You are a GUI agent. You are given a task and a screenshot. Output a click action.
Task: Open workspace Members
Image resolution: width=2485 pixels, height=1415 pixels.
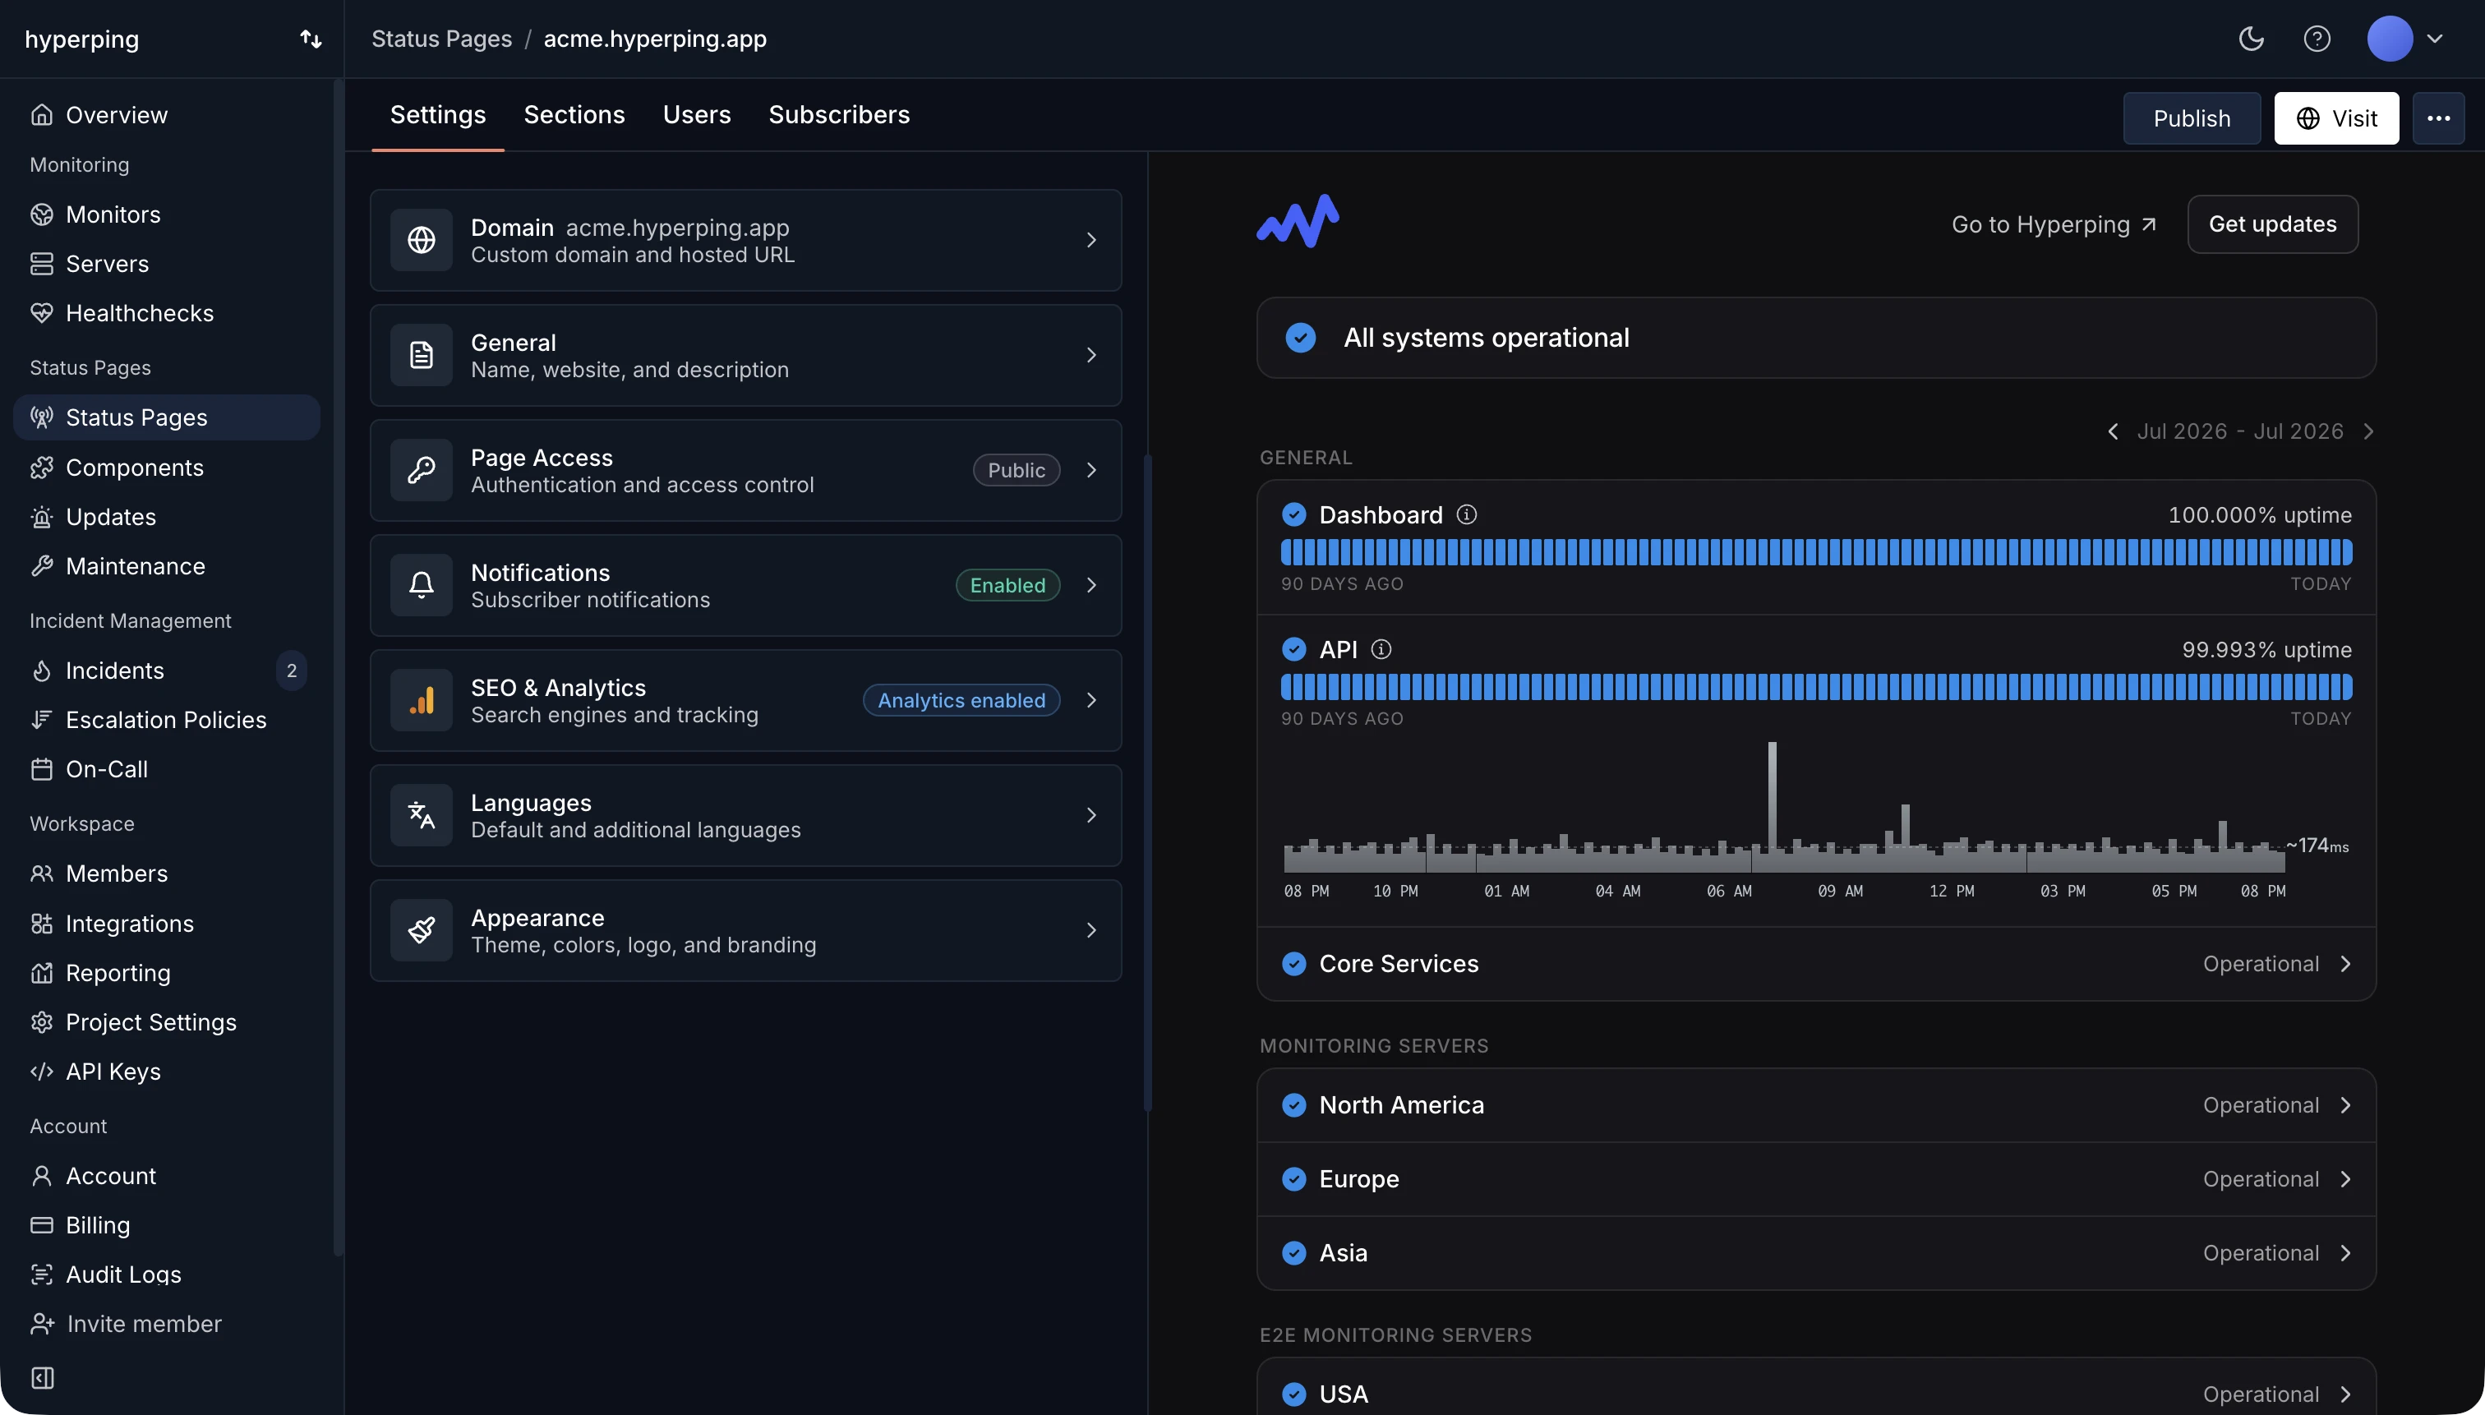point(166,873)
